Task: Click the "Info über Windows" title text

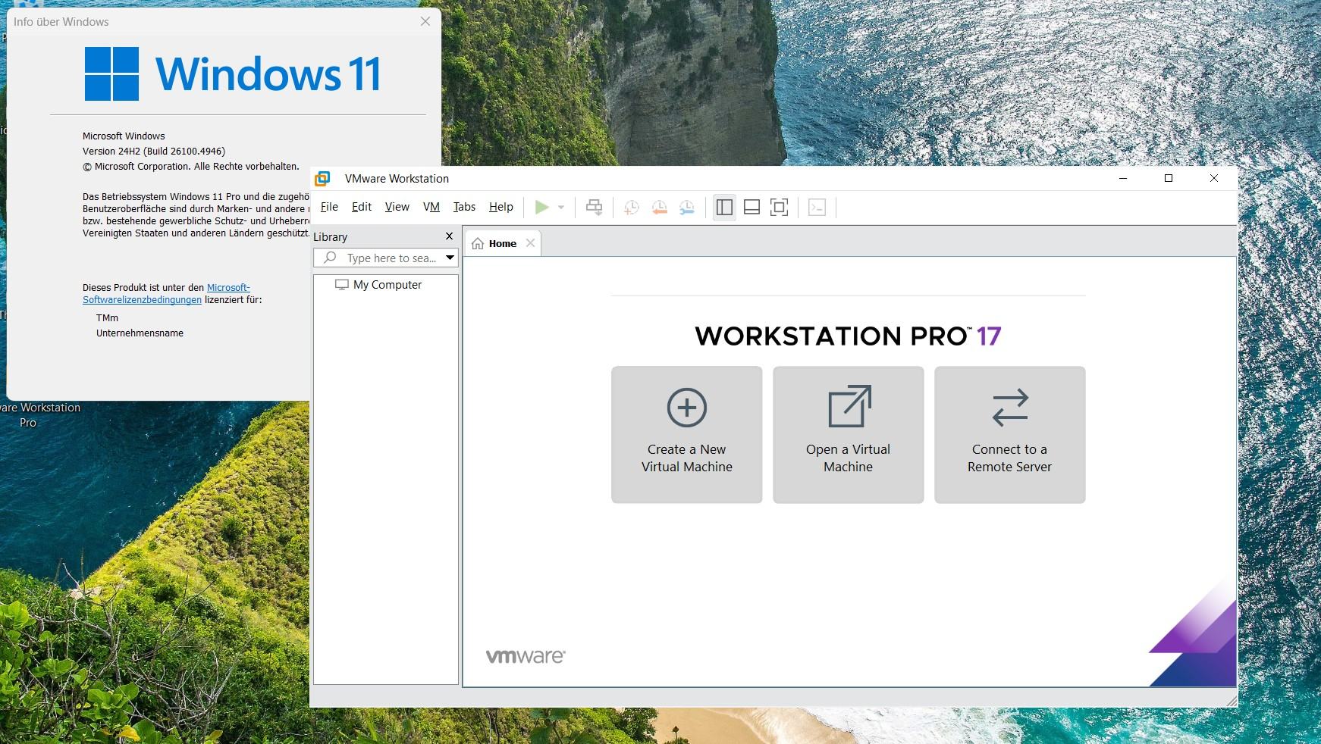Action: (x=61, y=22)
